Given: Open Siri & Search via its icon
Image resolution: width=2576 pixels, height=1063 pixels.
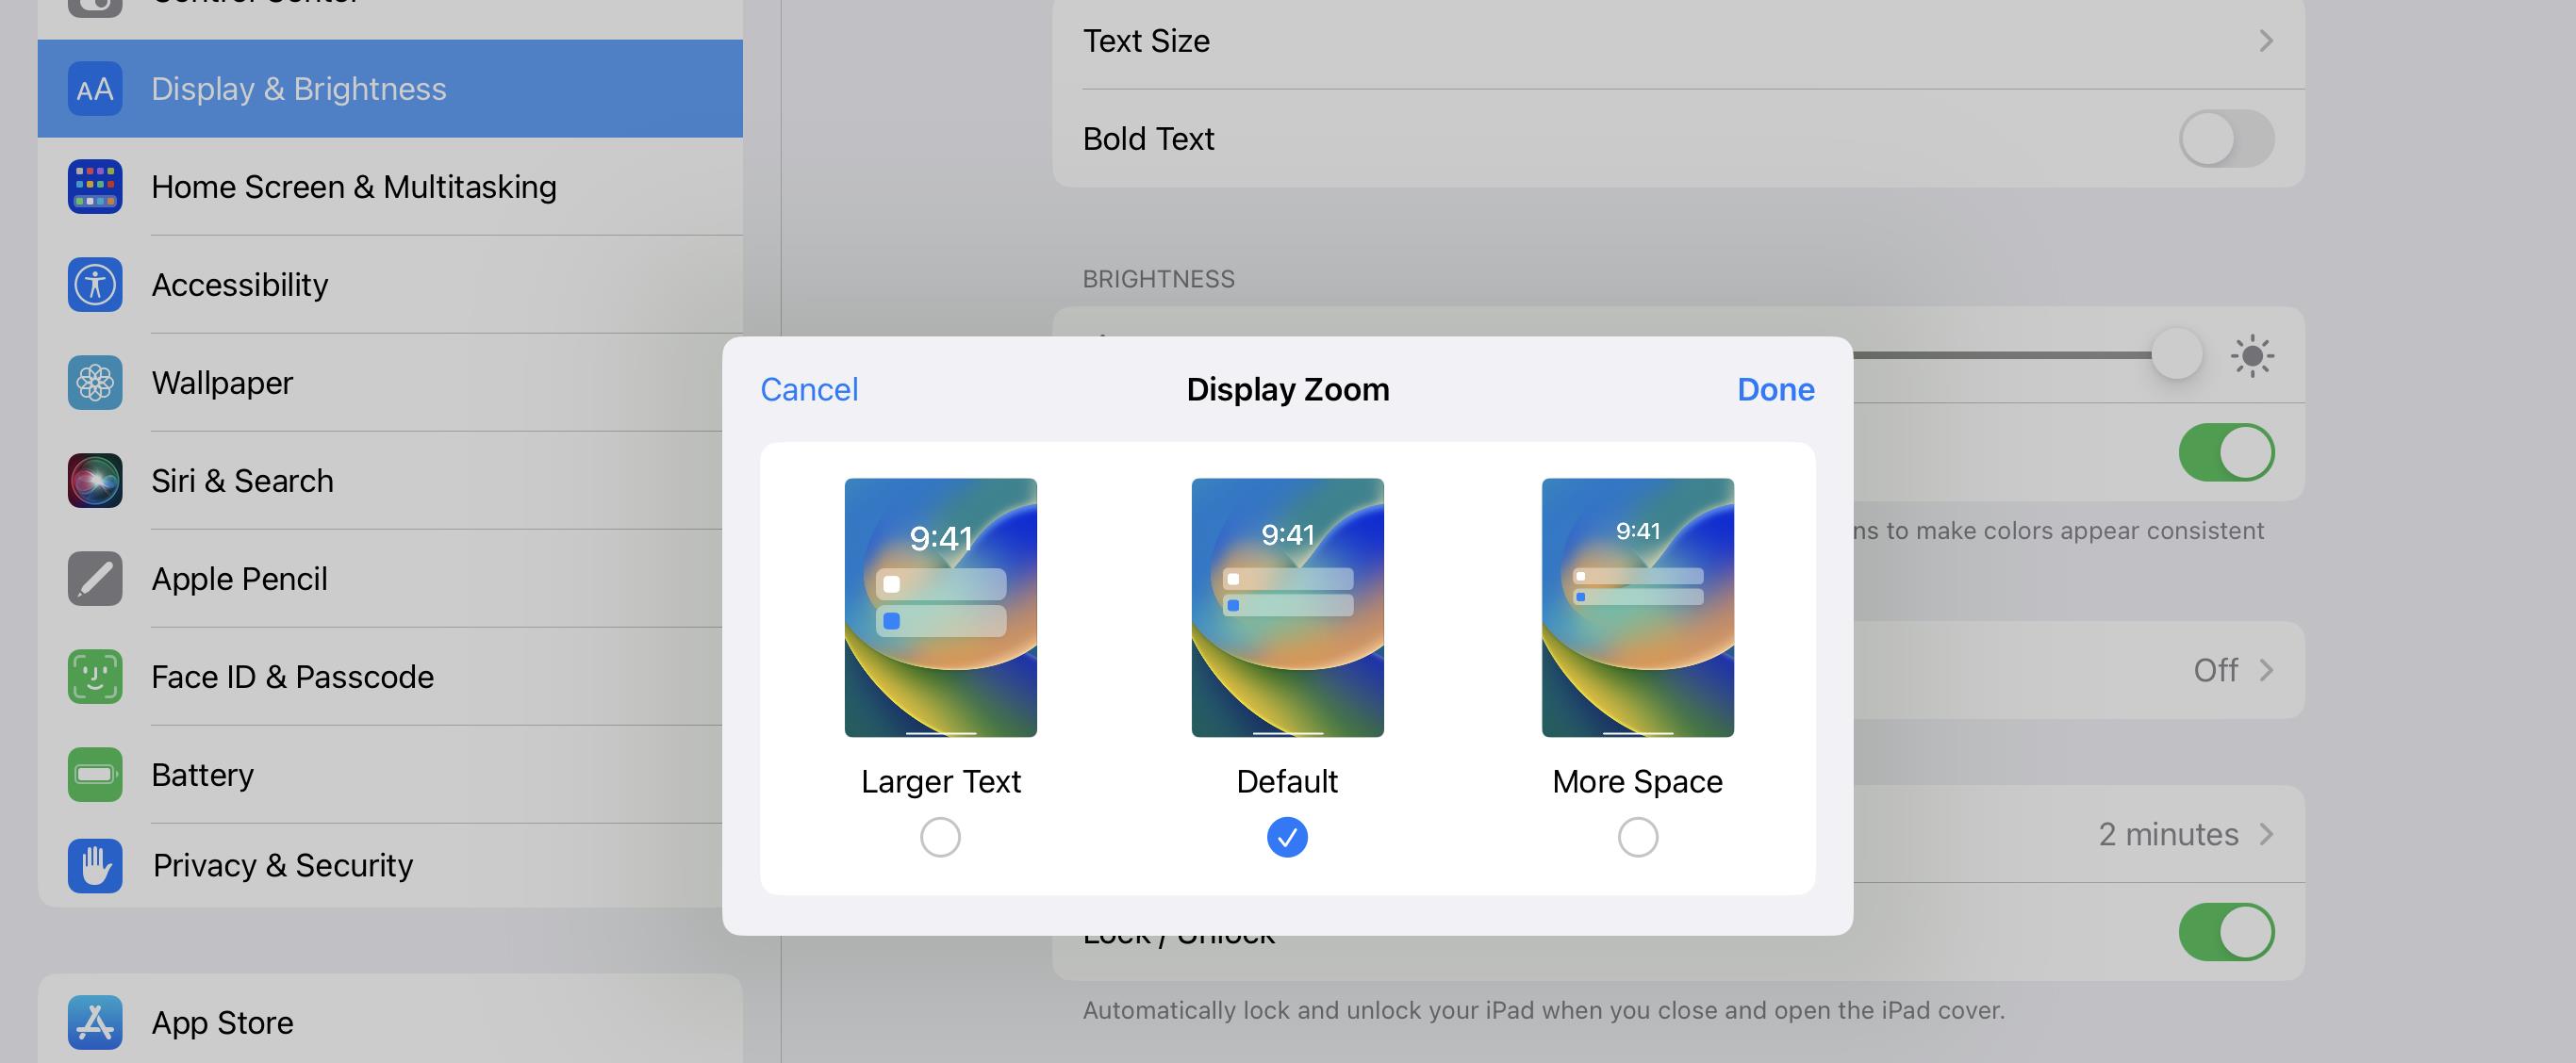Looking at the screenshot, I should (95, 481).
